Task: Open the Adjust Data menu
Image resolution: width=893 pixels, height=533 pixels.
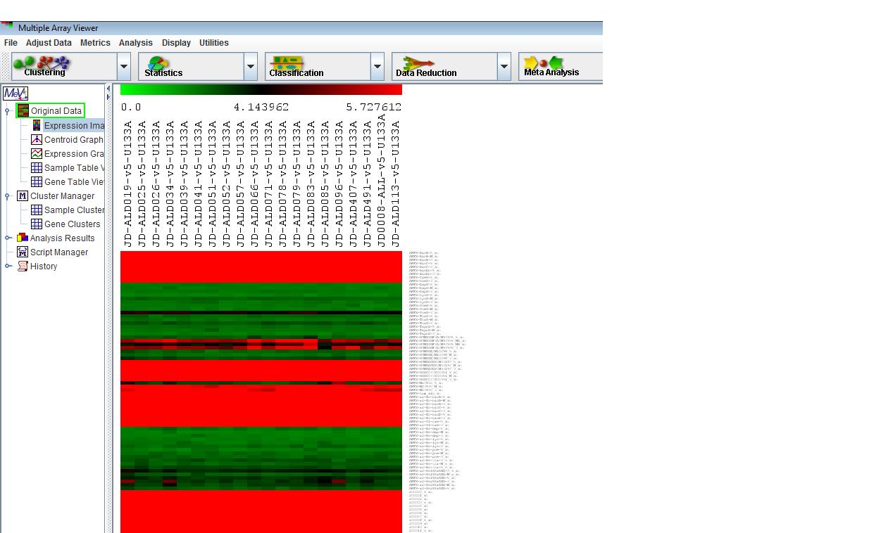Action: [x=49, y=43]
